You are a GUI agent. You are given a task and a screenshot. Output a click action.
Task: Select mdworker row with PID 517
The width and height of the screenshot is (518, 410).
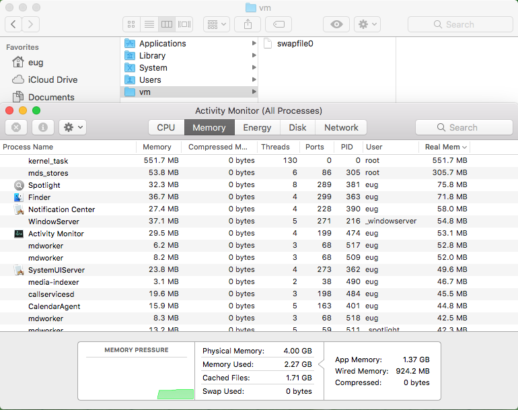pos(259,246)
